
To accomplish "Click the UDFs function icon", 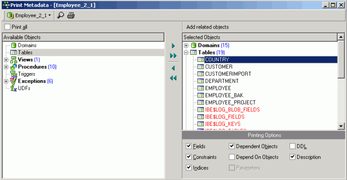I will [x=14, y=88].
